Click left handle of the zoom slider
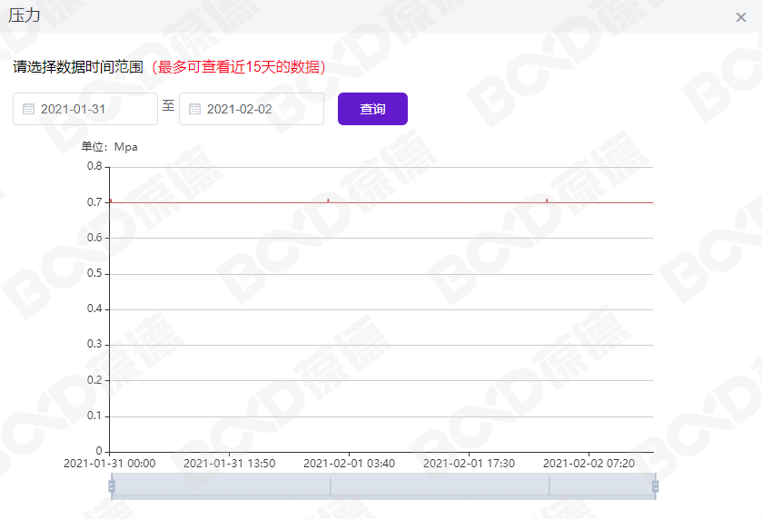 click(112, 486)
